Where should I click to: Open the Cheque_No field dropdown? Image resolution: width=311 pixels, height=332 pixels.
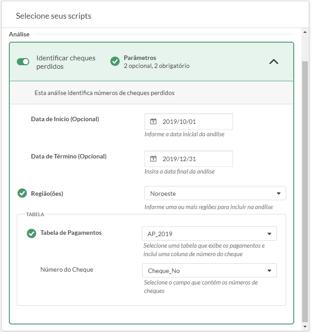pyautogui.click(x=209, y=271)
